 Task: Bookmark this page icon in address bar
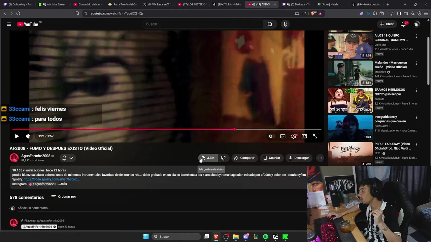pyautogui.click(x=77, y=13)
